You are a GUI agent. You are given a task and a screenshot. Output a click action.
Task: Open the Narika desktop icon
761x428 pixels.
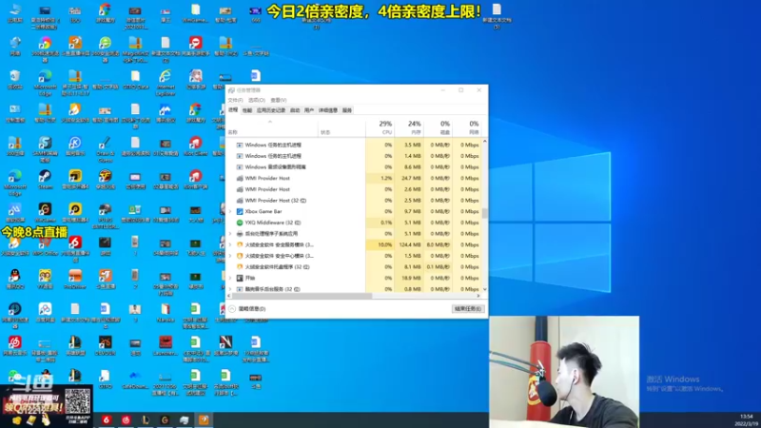(166, 312)
